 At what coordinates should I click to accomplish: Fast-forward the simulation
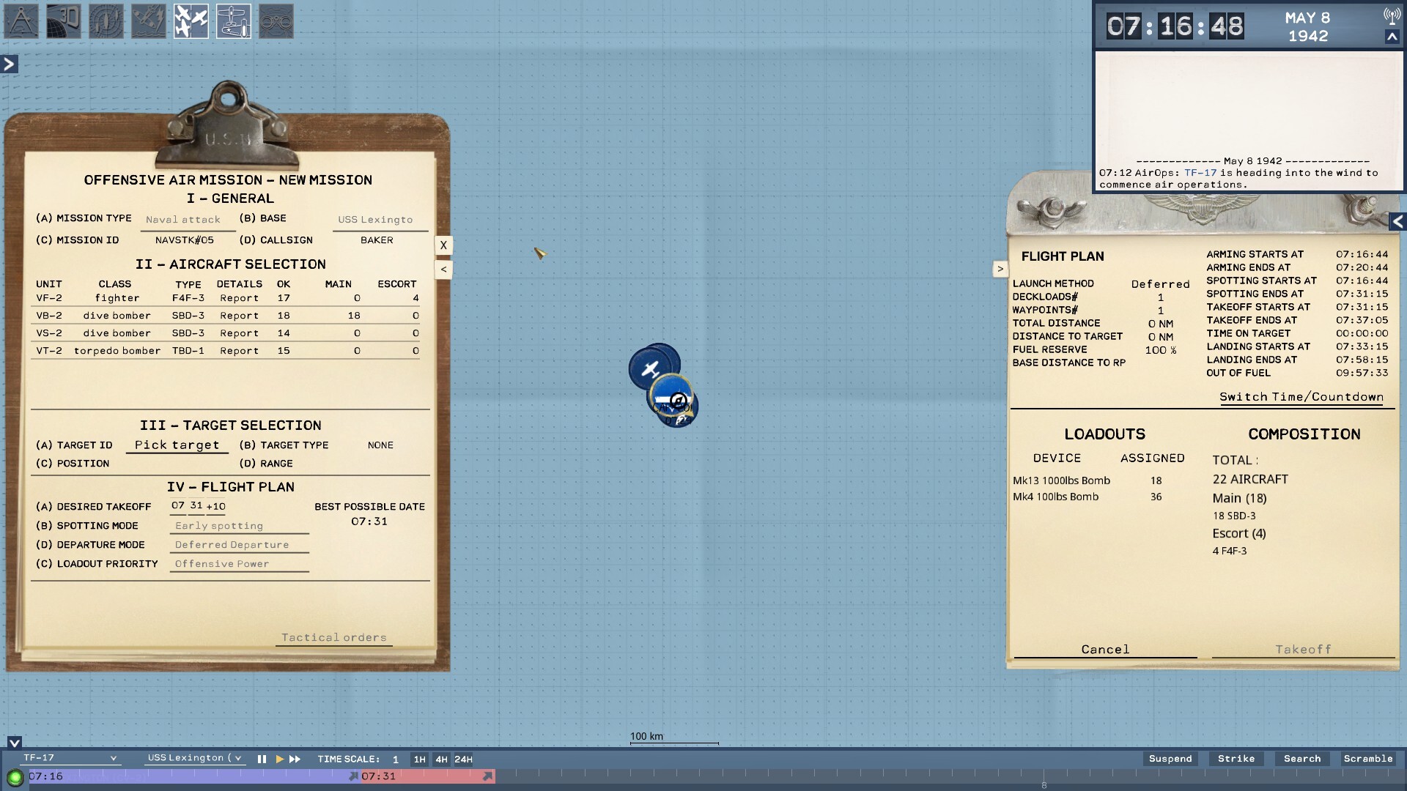pyautogui.click(x=295, y=760)
